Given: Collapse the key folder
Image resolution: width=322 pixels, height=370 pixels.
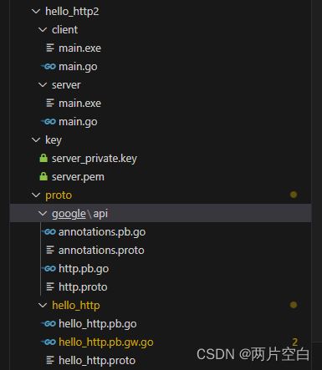Looking at the screenshot, I should pos(36,139).
